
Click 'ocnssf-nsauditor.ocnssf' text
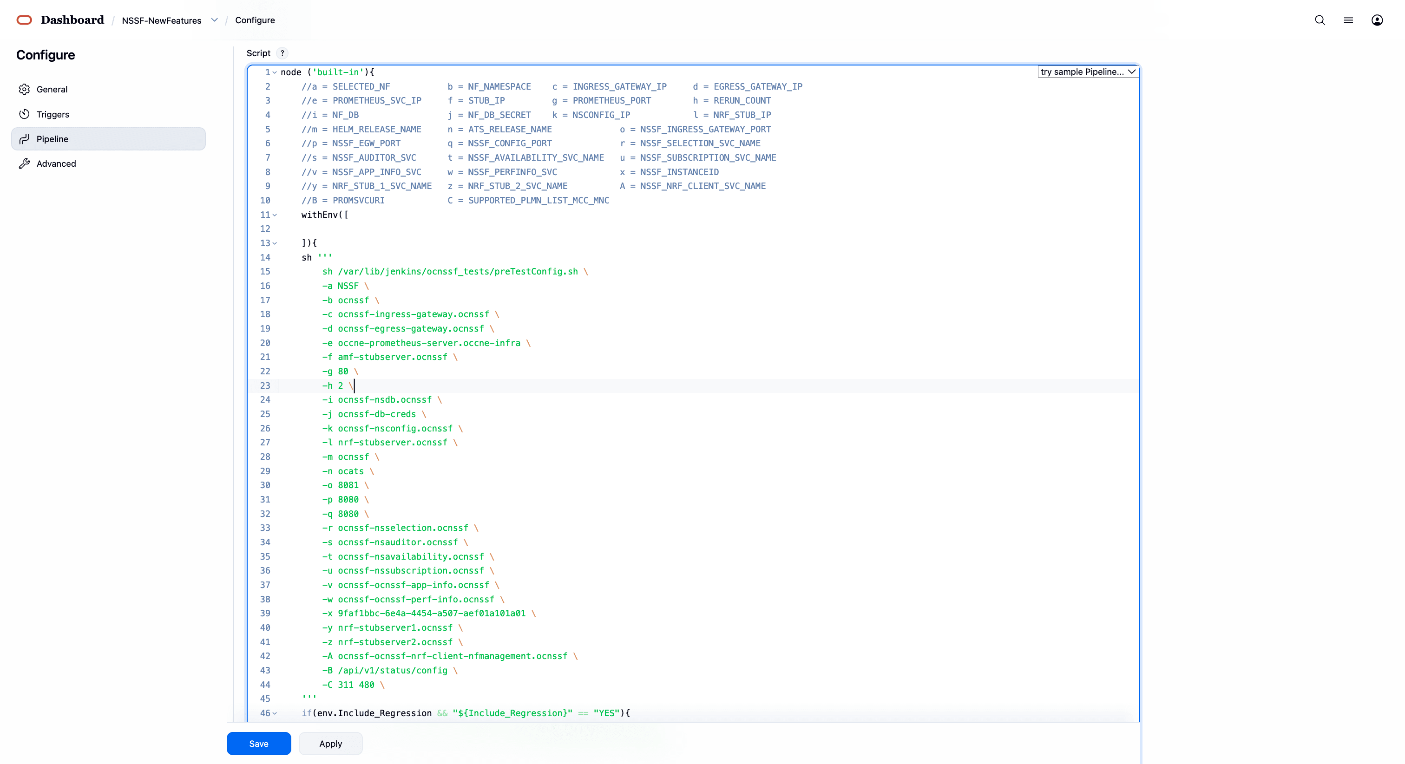point(398,542)
